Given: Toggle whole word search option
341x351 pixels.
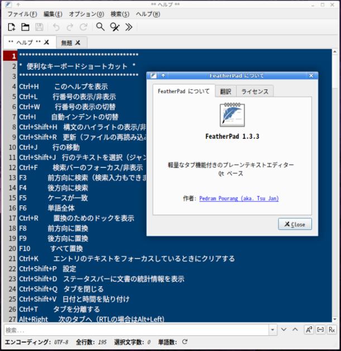Looking at the screenshot, I should (320, 330).
